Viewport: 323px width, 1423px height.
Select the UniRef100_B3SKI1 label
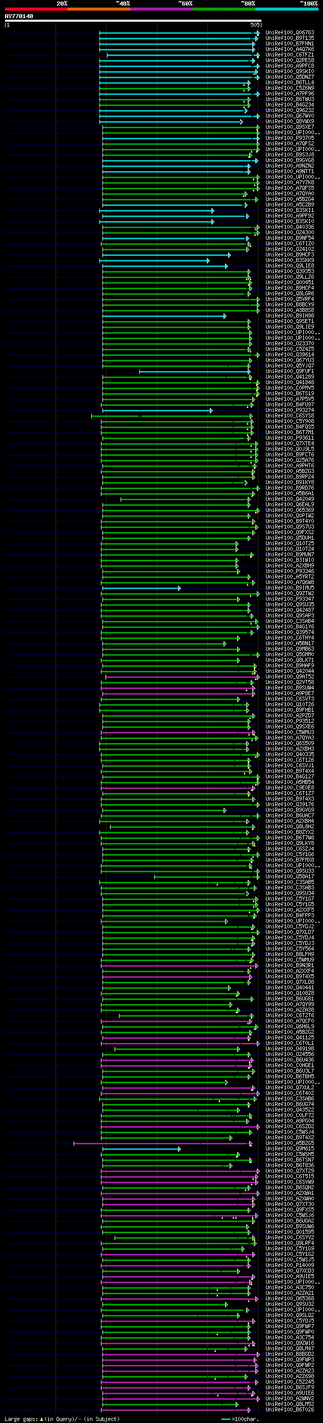(x=290, y=210)
